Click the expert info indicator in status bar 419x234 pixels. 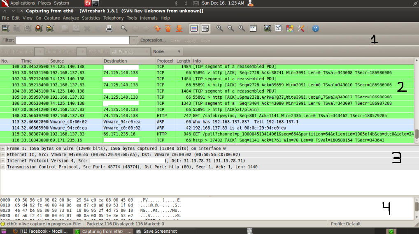pos(2,224)
